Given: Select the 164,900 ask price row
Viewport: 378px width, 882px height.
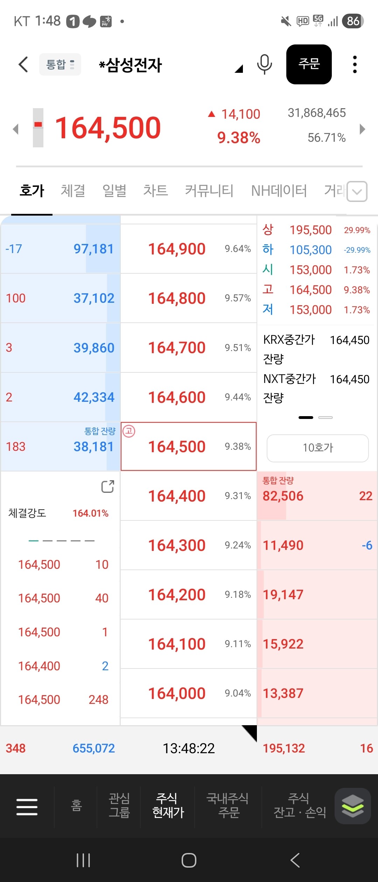Looking at the screenshot, I should click(x=189, y=249).
